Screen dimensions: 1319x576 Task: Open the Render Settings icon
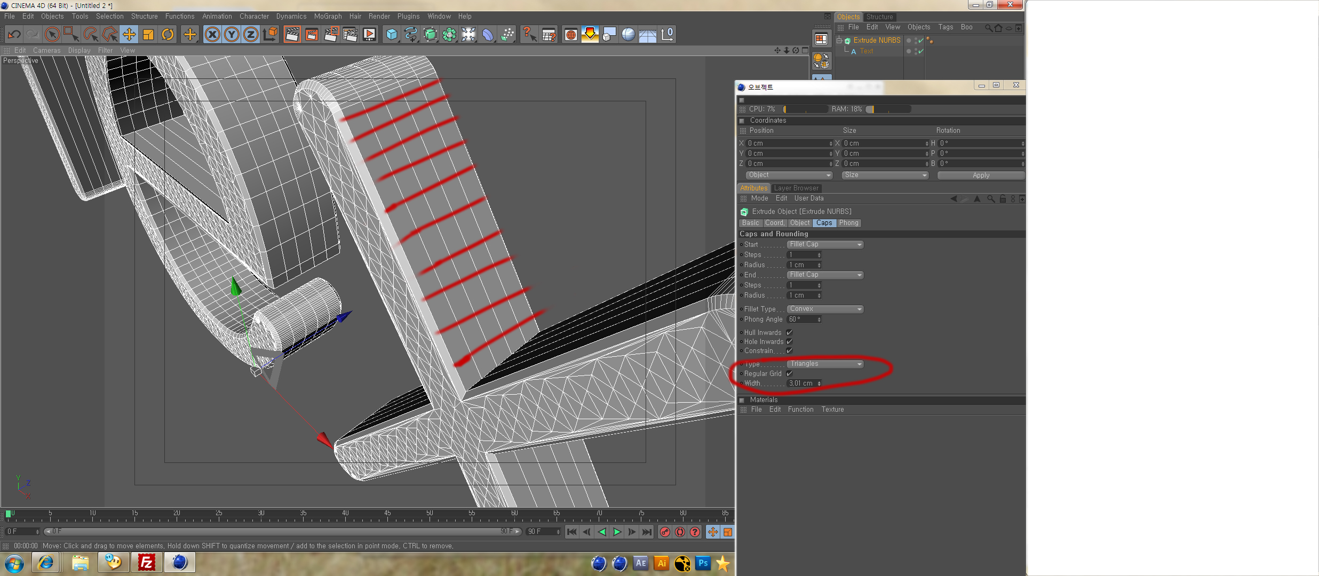350,35
